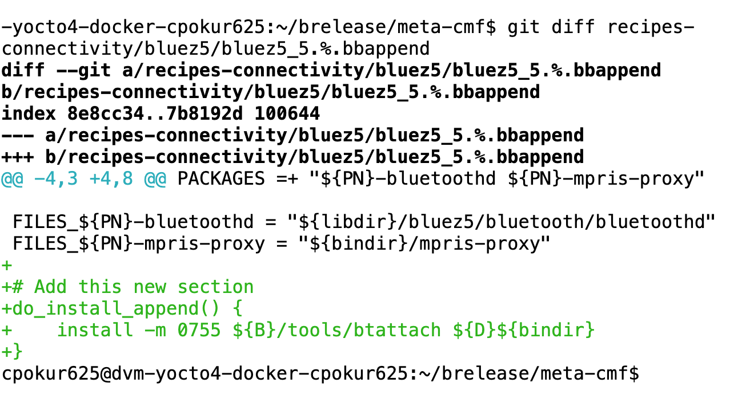Click the final shell prompt at the bottom
The image size is (754, 399).
click(320, 373)
